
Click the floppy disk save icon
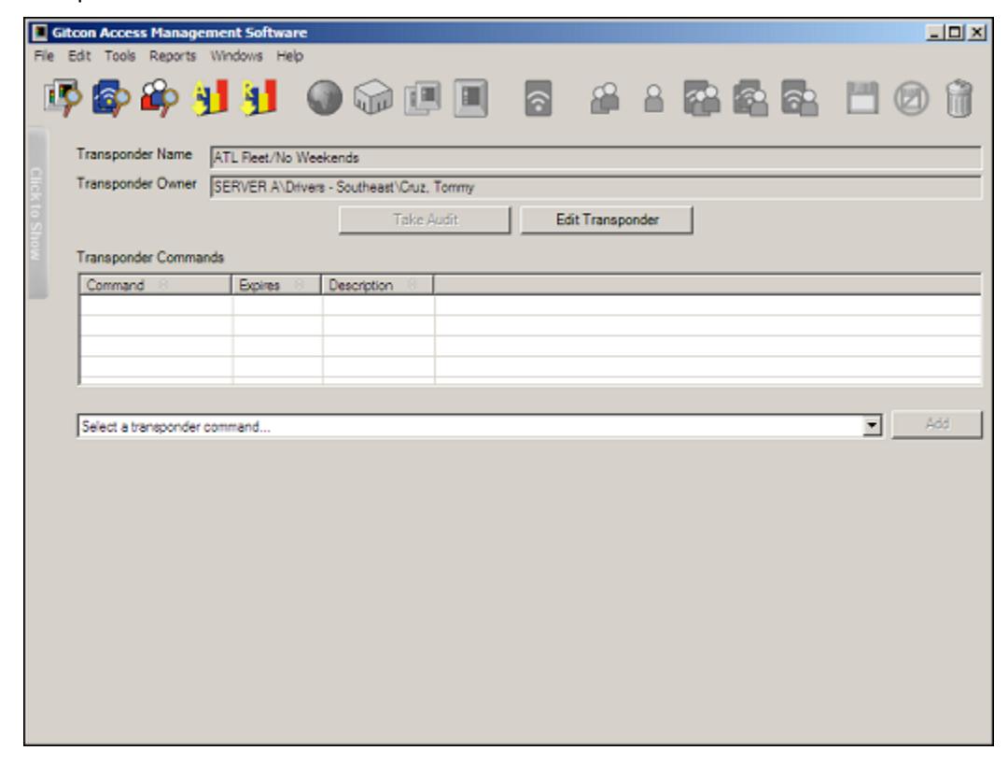point(862,98)
